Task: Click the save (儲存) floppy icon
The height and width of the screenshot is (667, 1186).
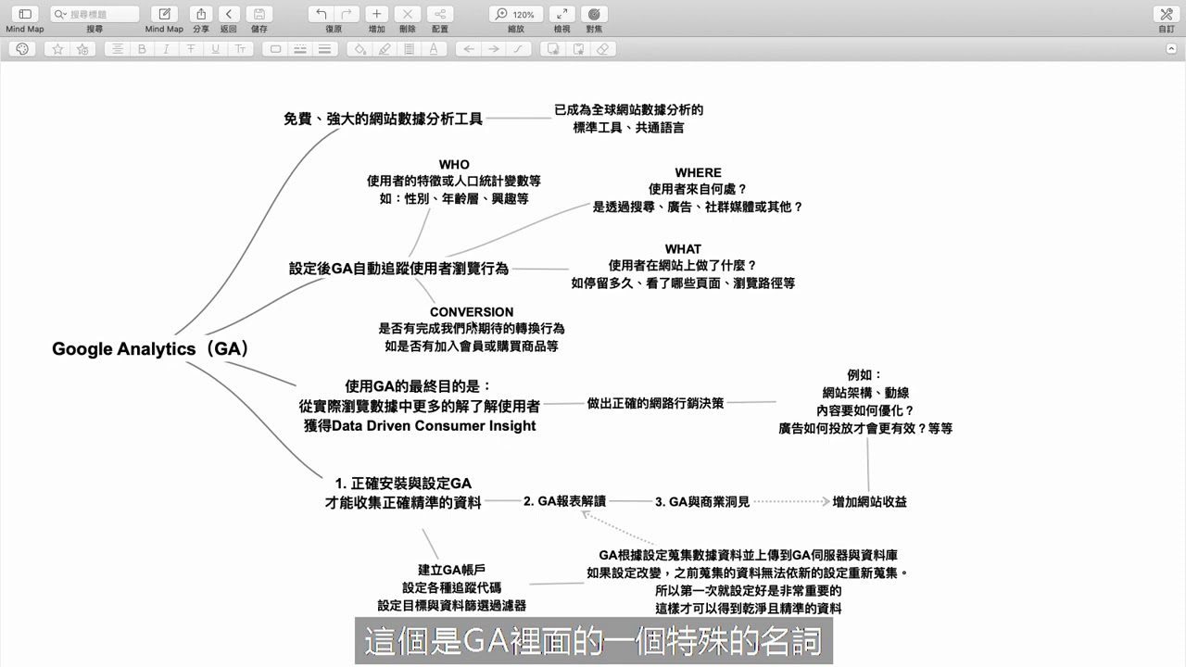Action: 259,14
